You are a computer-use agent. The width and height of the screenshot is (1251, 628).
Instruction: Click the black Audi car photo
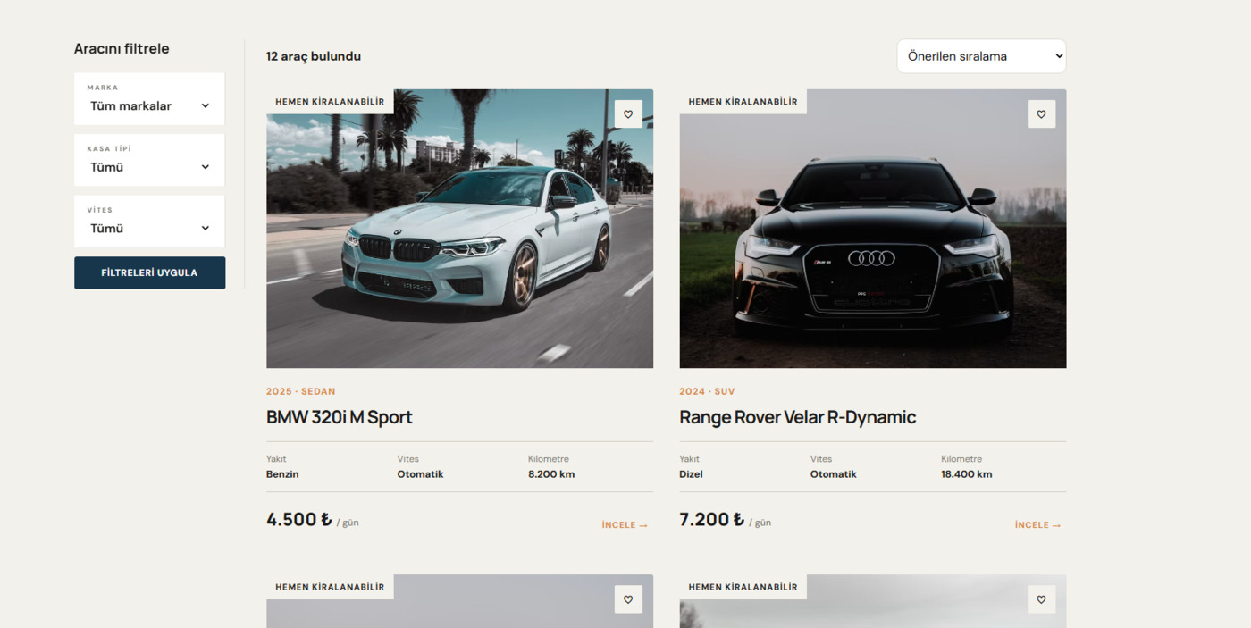872,229
